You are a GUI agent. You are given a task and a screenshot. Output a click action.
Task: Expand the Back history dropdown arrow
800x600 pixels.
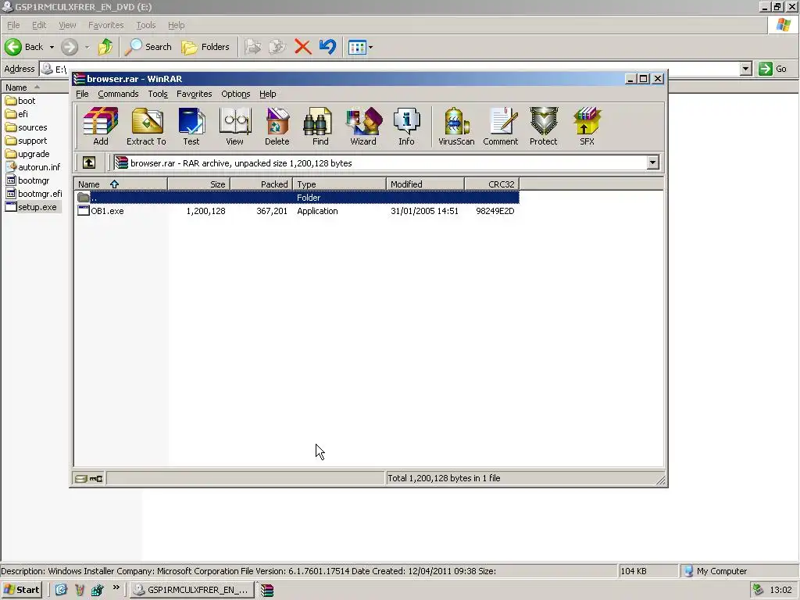[x=52, y=48]
